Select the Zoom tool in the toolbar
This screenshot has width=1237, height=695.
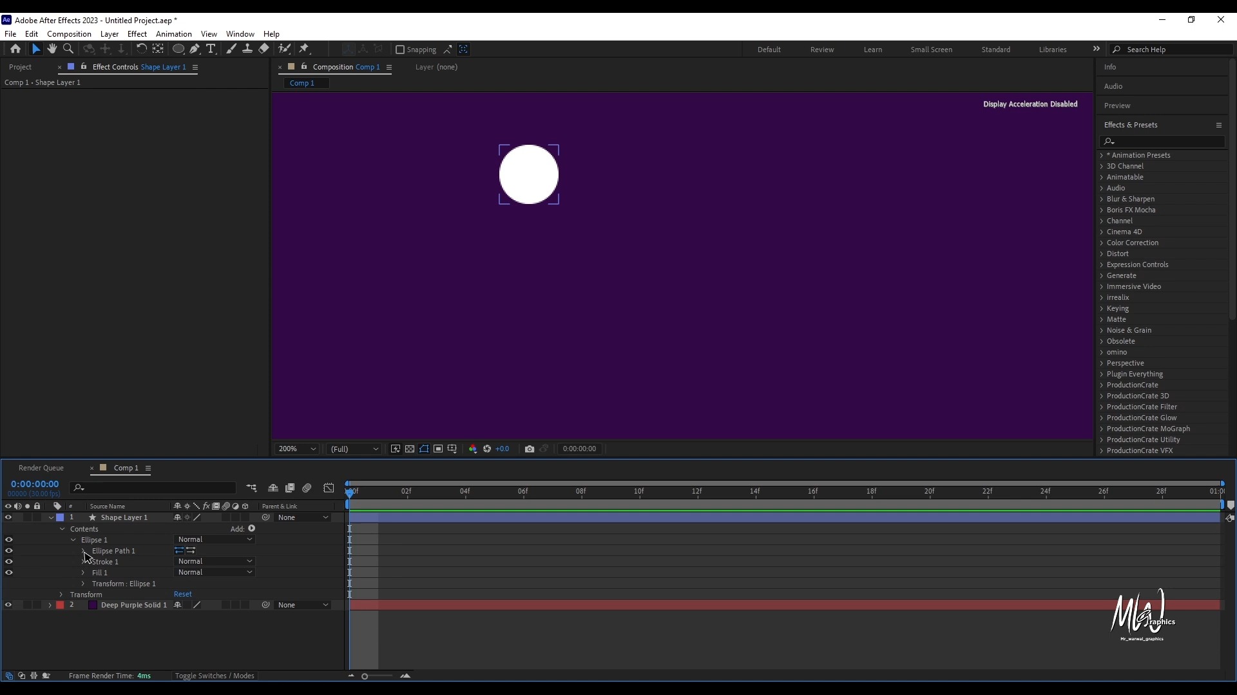(x=68, y=49)
